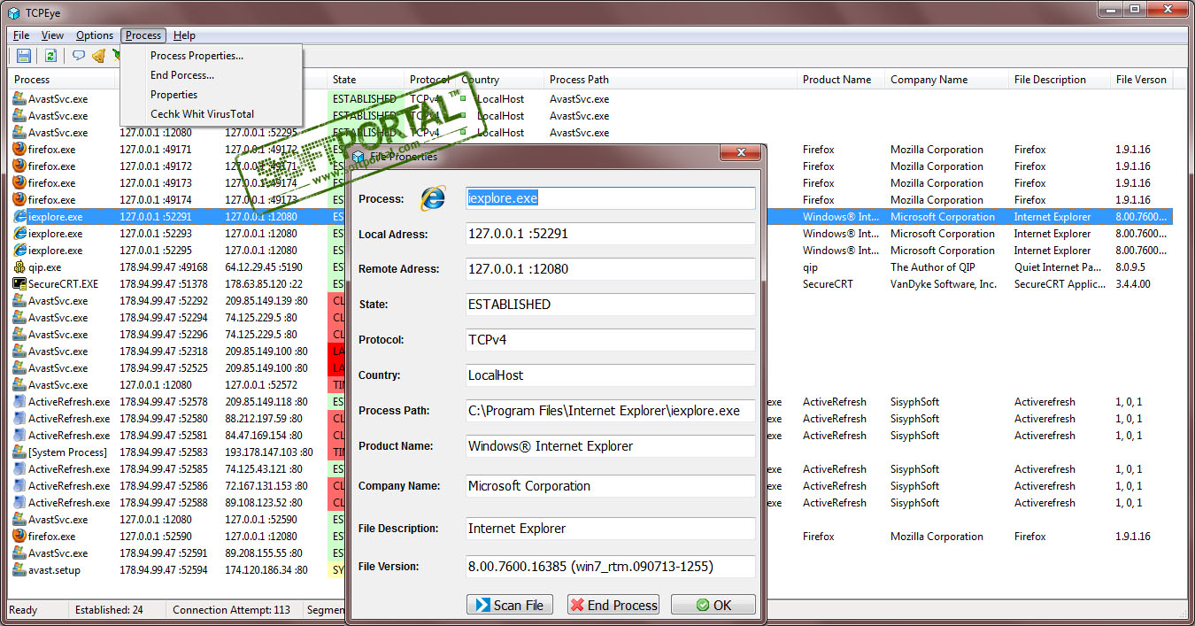Screen dimensions: 1195x626
Task: Click the selected iexplore.exe row icon
Action: pos(19,217)
